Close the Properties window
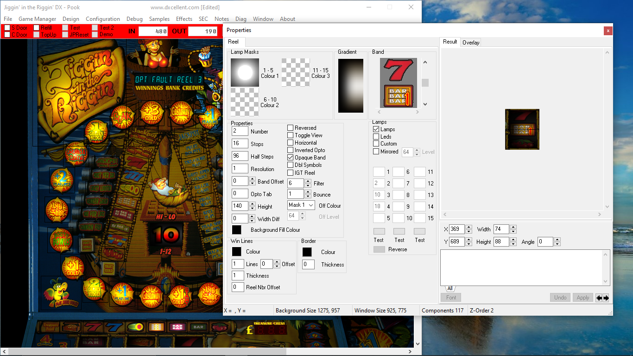633x356 pixels. coord(608,31)
